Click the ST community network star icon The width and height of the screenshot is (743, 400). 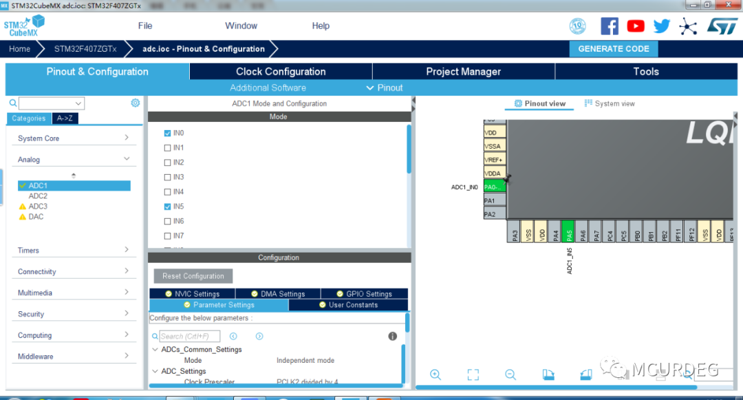click(687, 26)
